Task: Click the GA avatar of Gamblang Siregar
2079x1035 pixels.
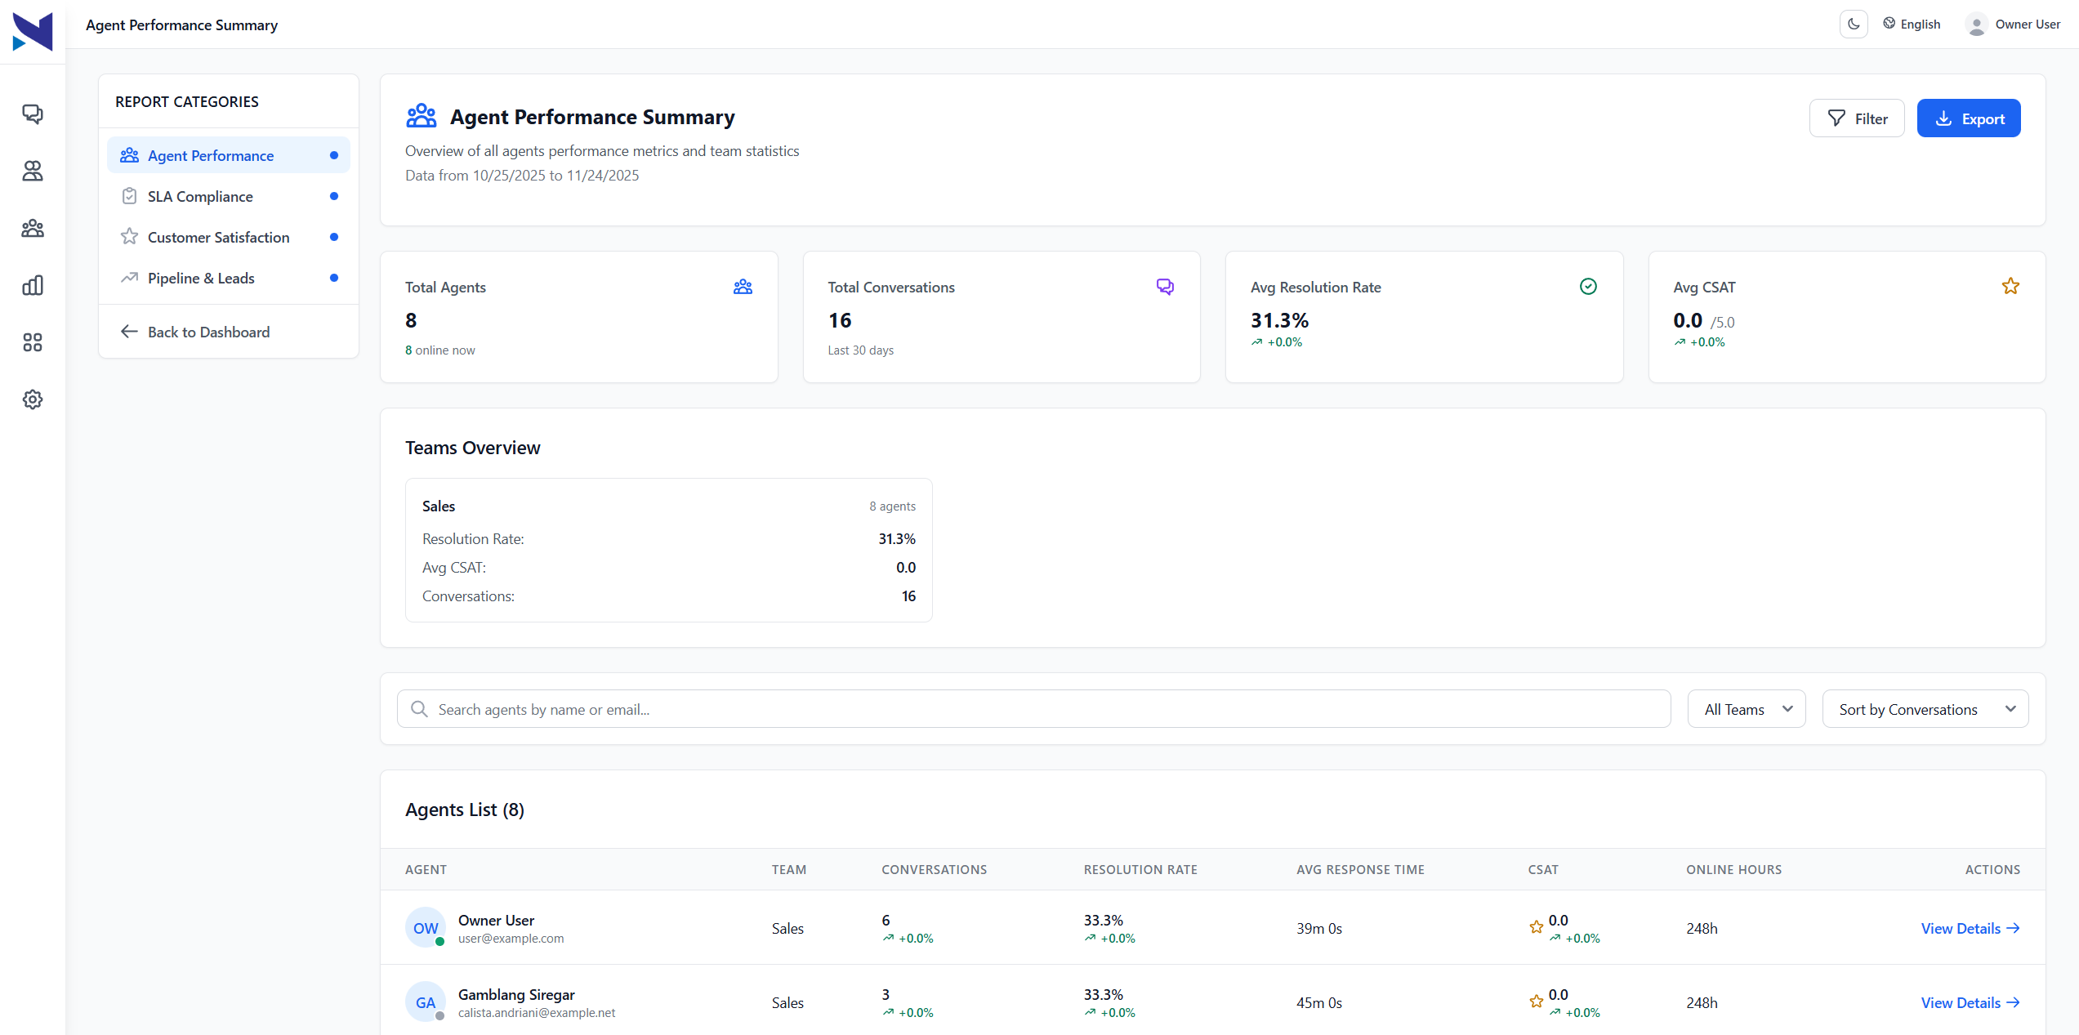Action: [426, 1002]
